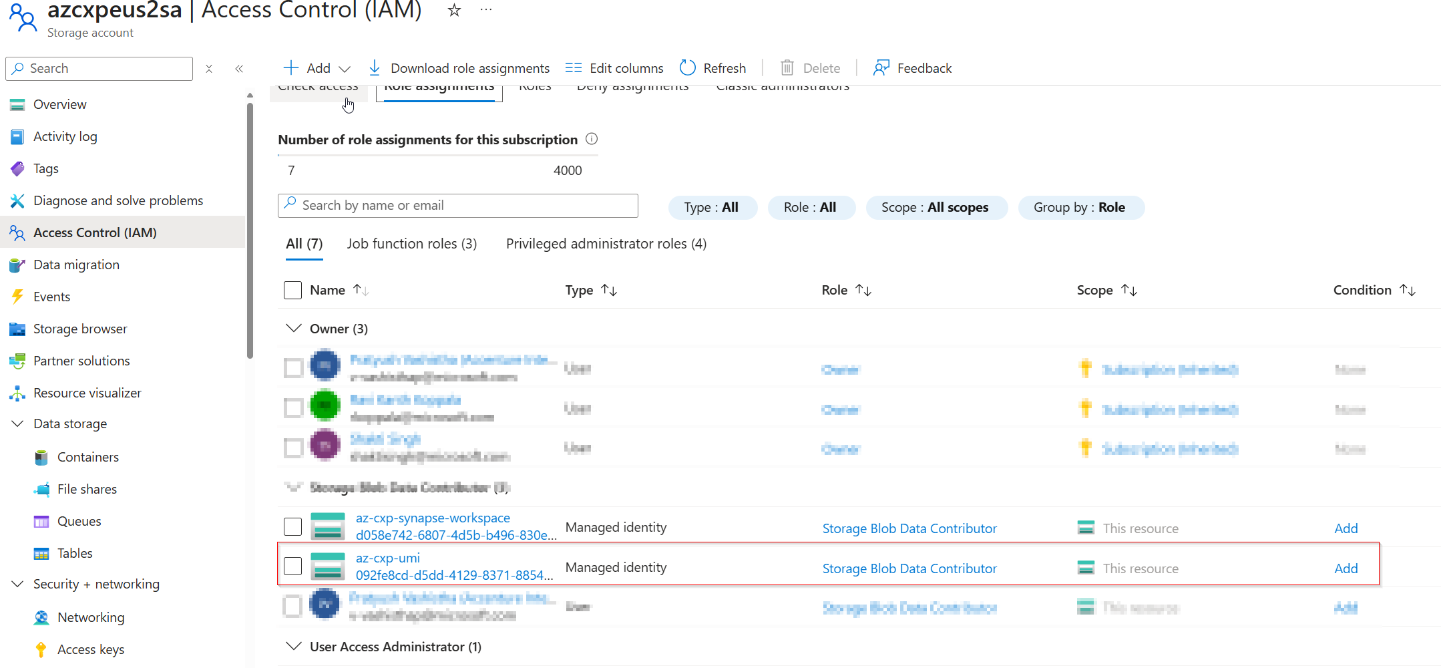The width and height of the screenshot is (1441, 668).
Task: Click the sidebar Search field
Action: (x=99, y=69)
